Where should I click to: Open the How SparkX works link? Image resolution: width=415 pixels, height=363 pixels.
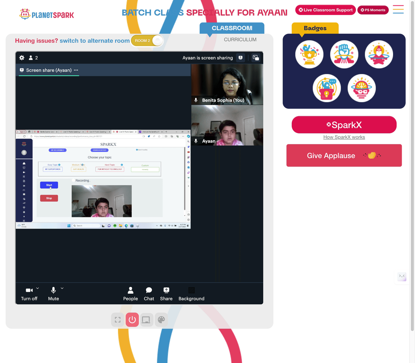(x=344, y=137)
